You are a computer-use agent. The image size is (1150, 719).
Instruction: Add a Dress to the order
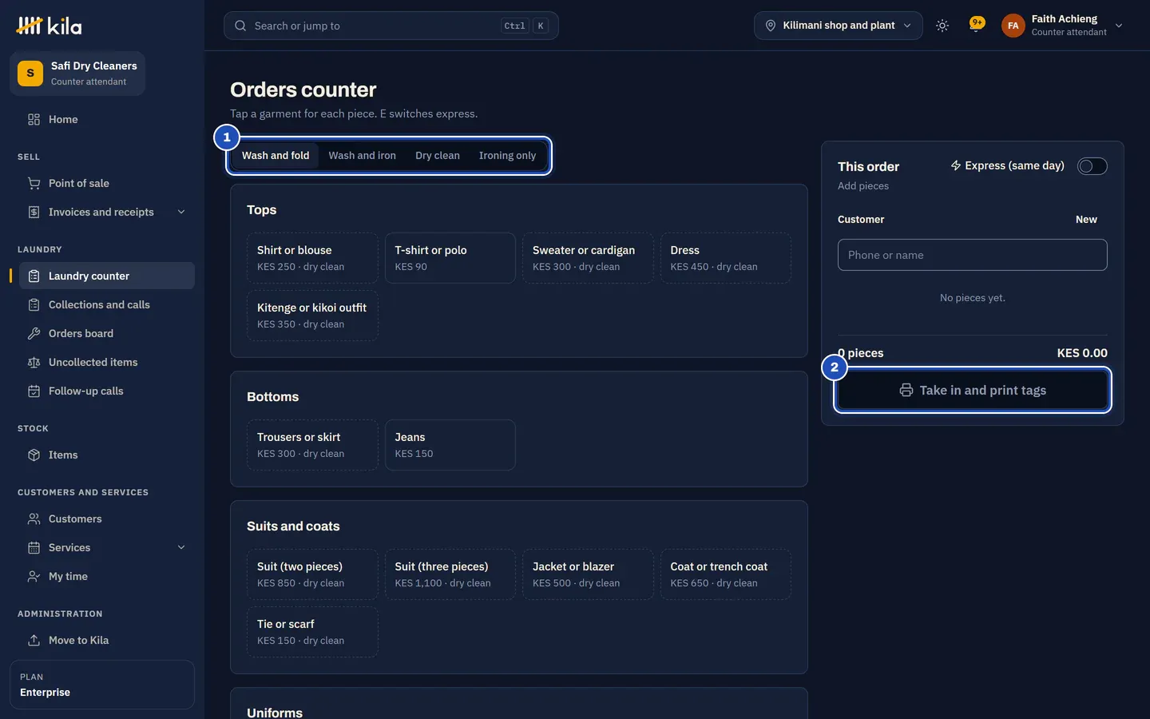click(726, 258)
